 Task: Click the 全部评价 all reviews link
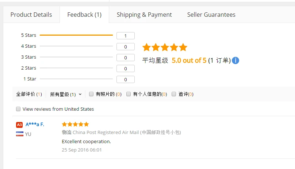point(29,94)
